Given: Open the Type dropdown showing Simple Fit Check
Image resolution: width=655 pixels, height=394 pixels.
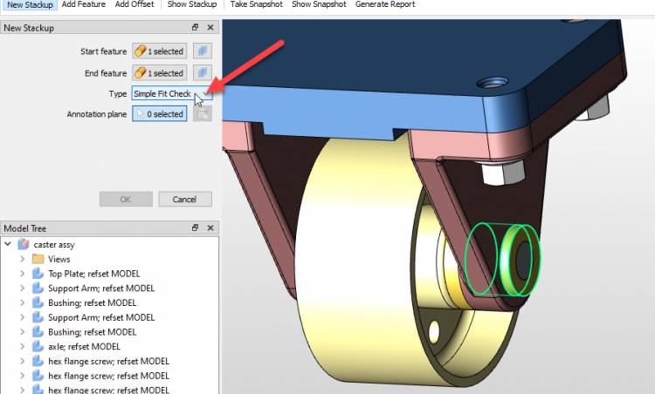Looking at the screenshot, I should 171,93.
